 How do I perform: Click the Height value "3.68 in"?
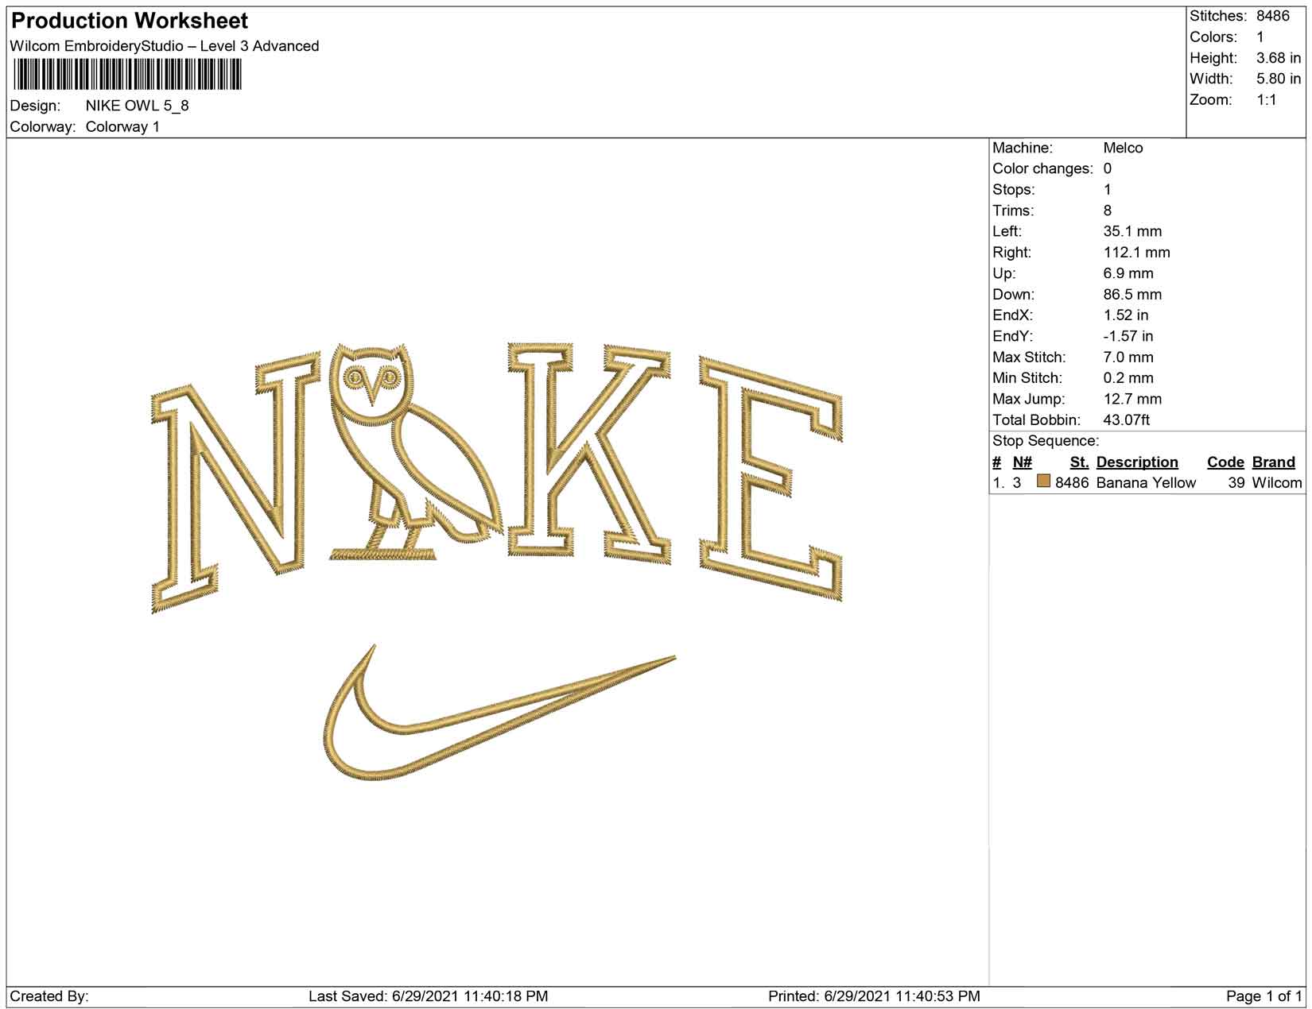click(x=1279, y=58)
